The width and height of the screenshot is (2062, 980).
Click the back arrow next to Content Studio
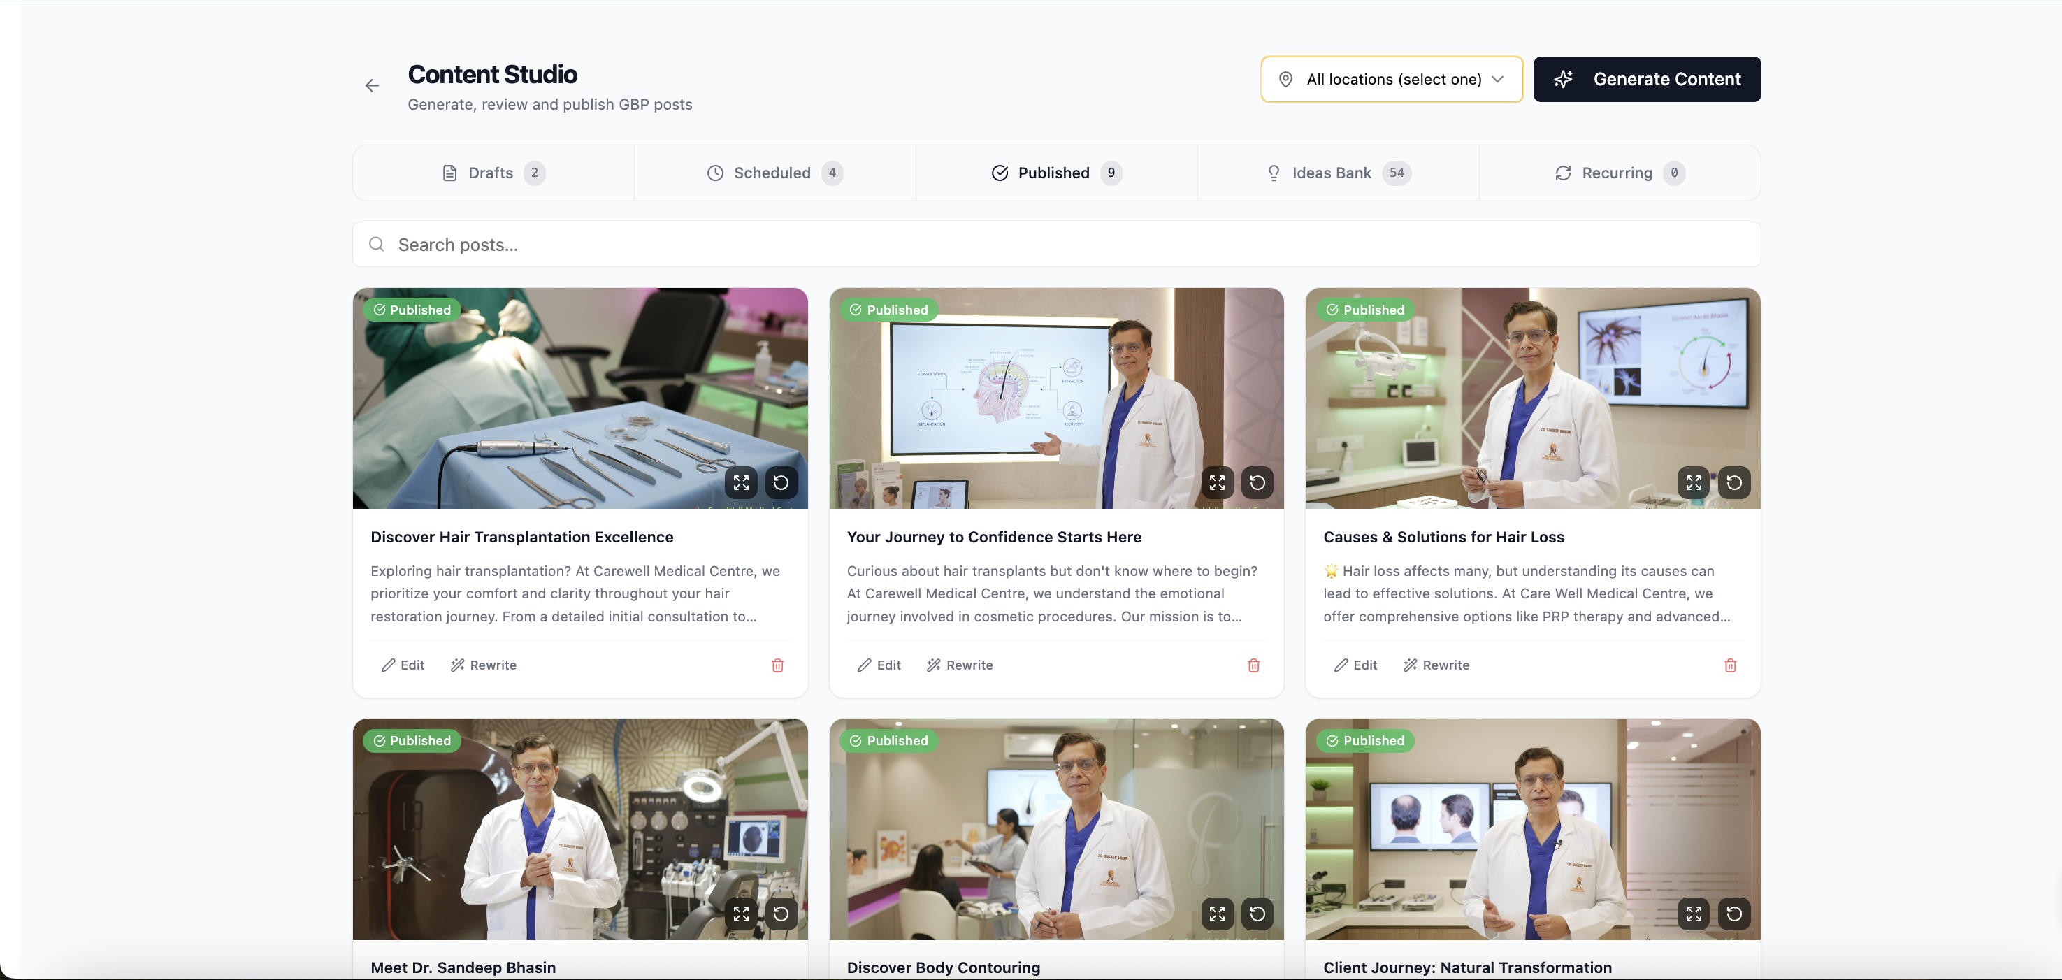coord(371,85)
